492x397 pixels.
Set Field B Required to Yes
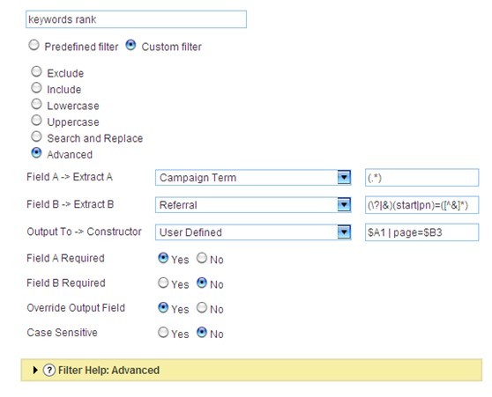click(163, 283)
